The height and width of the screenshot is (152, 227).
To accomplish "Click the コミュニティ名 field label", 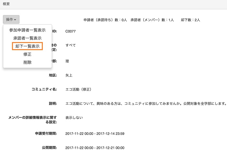I will 44,89.
